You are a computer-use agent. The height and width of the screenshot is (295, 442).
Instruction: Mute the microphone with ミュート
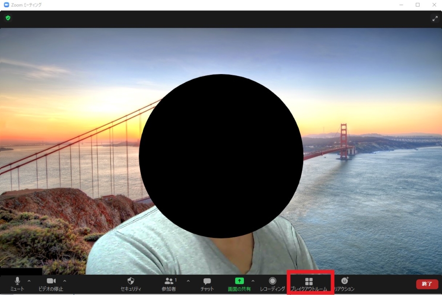click(17, 284)
